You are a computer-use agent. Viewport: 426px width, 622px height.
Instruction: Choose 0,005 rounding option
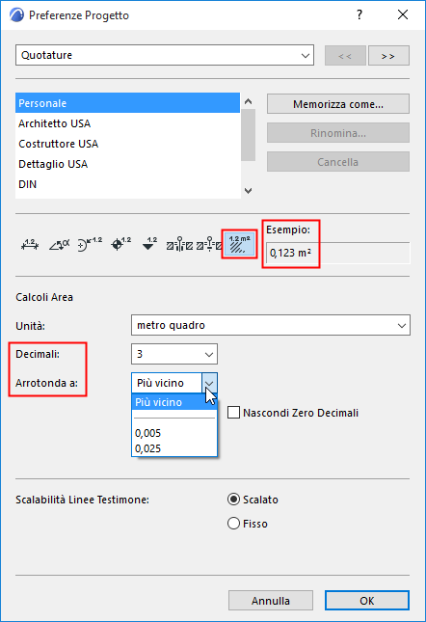point(174,433)
